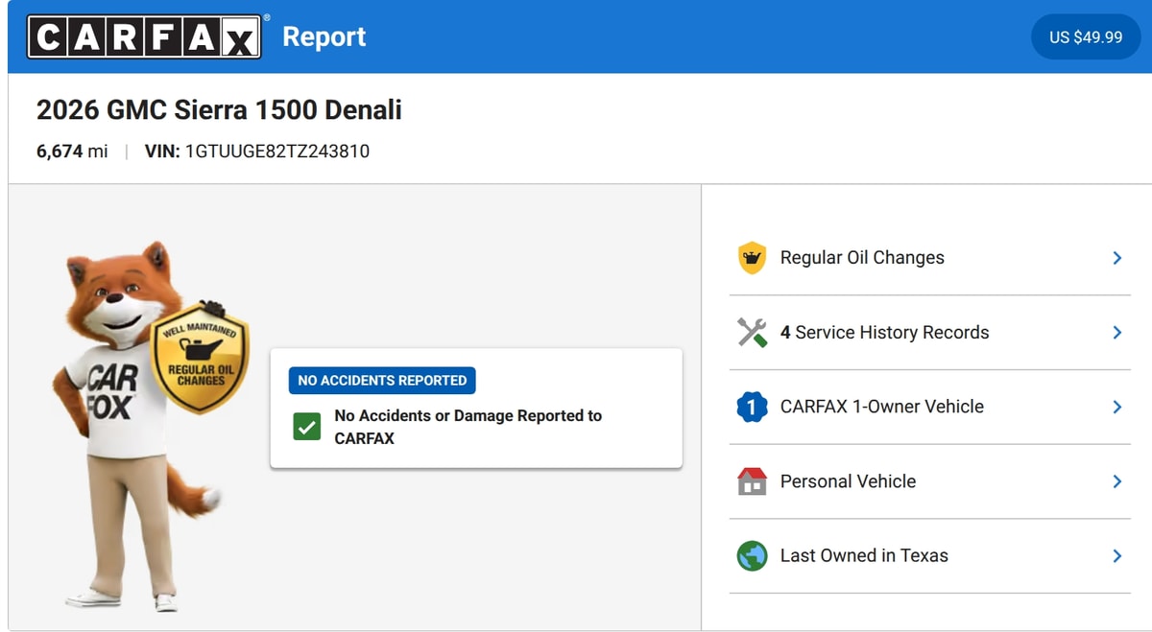This screenshot has height=632, width=1152.
Task: Click the VIN number 1GTUUGE82TZ243810
Action: coord(277,152)
